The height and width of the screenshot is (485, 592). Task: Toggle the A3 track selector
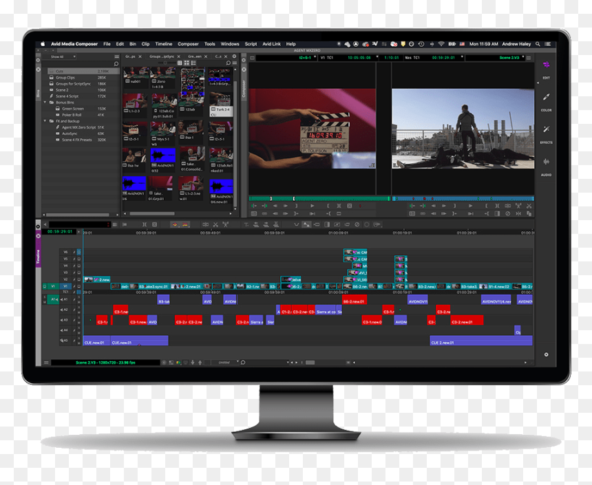(x=65, y=320)
